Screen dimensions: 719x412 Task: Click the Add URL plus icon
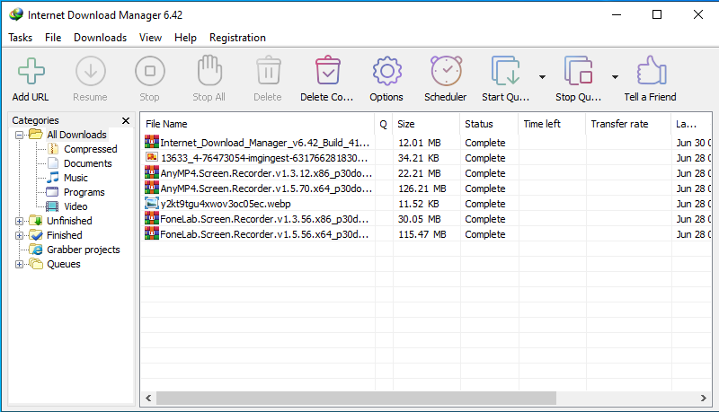[x=31, y=71]
